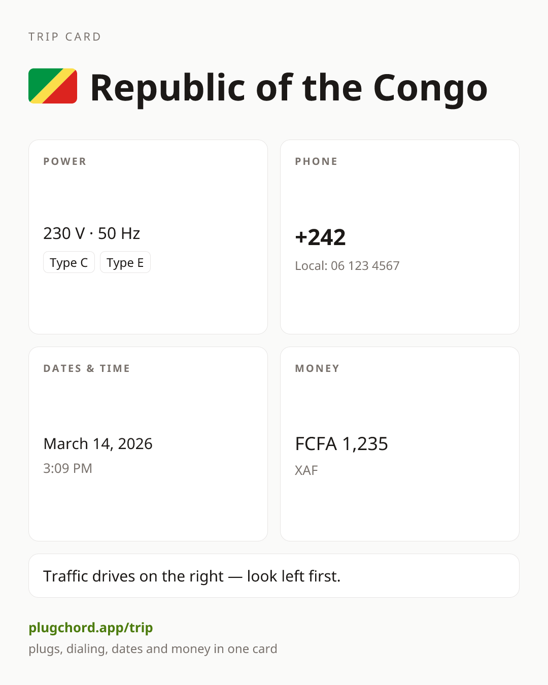Click the tagline about plugs, dialing, dates

point(153,649)
